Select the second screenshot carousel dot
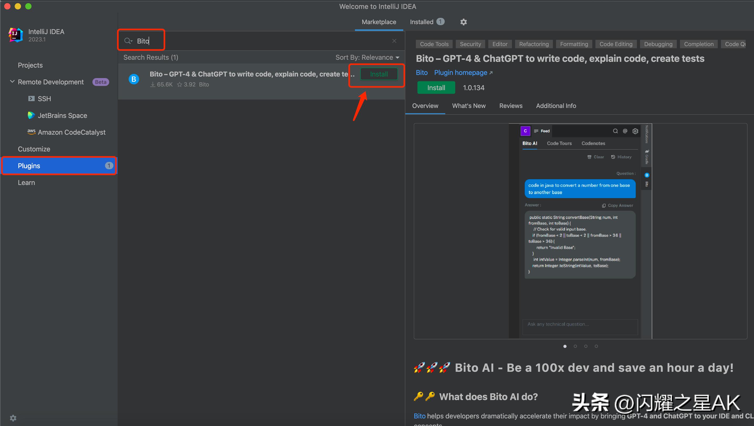Screen dimensions: 754x426 click(575, 346)
